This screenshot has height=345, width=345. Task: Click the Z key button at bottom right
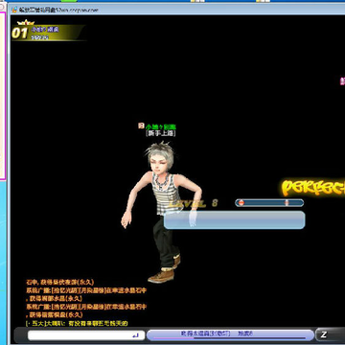pos(331,334)
